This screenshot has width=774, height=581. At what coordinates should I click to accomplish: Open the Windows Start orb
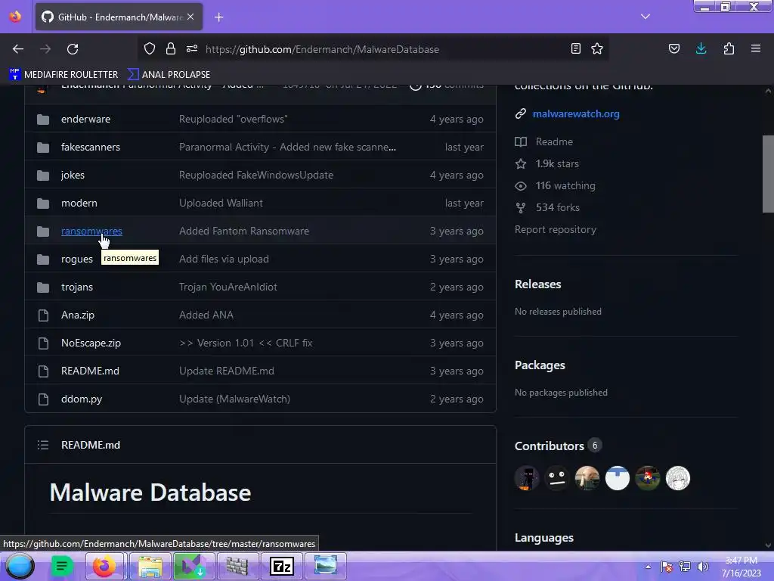[20, 566]
